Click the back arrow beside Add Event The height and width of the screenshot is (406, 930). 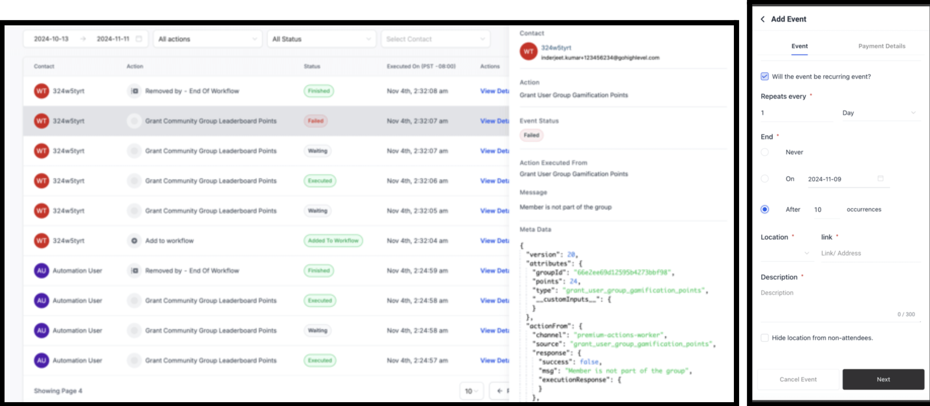click(x=762, y=19)
